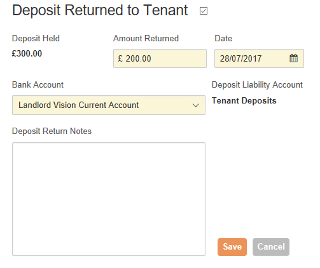Image resolution: width=320 pixels, height=268 pixels.
Task: Click the Bank Account label
Action: (x=38, y=85)
